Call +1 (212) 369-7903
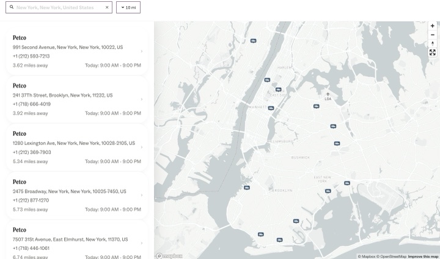Viewport: 440px width, 259px height. click(x=32, y=152)
